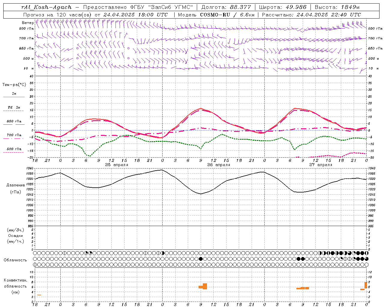Click the 'Ветер' wind panel label
This screenshot has height=307, width=384.
point(28,23)
